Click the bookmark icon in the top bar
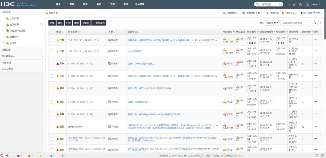This screenshot has width=326, height=158. (300, 4)
